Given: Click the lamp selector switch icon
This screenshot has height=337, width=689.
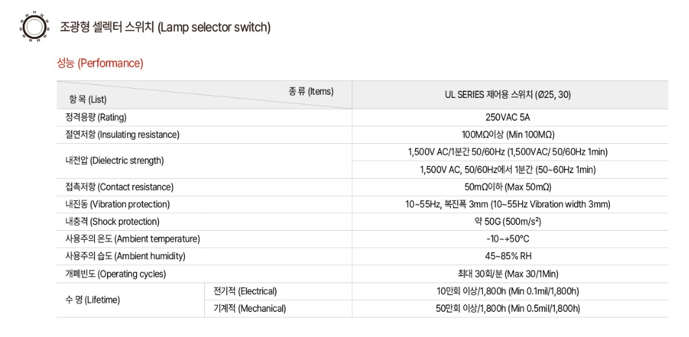Looking at the screenshot, I should (x=32, y=27).
